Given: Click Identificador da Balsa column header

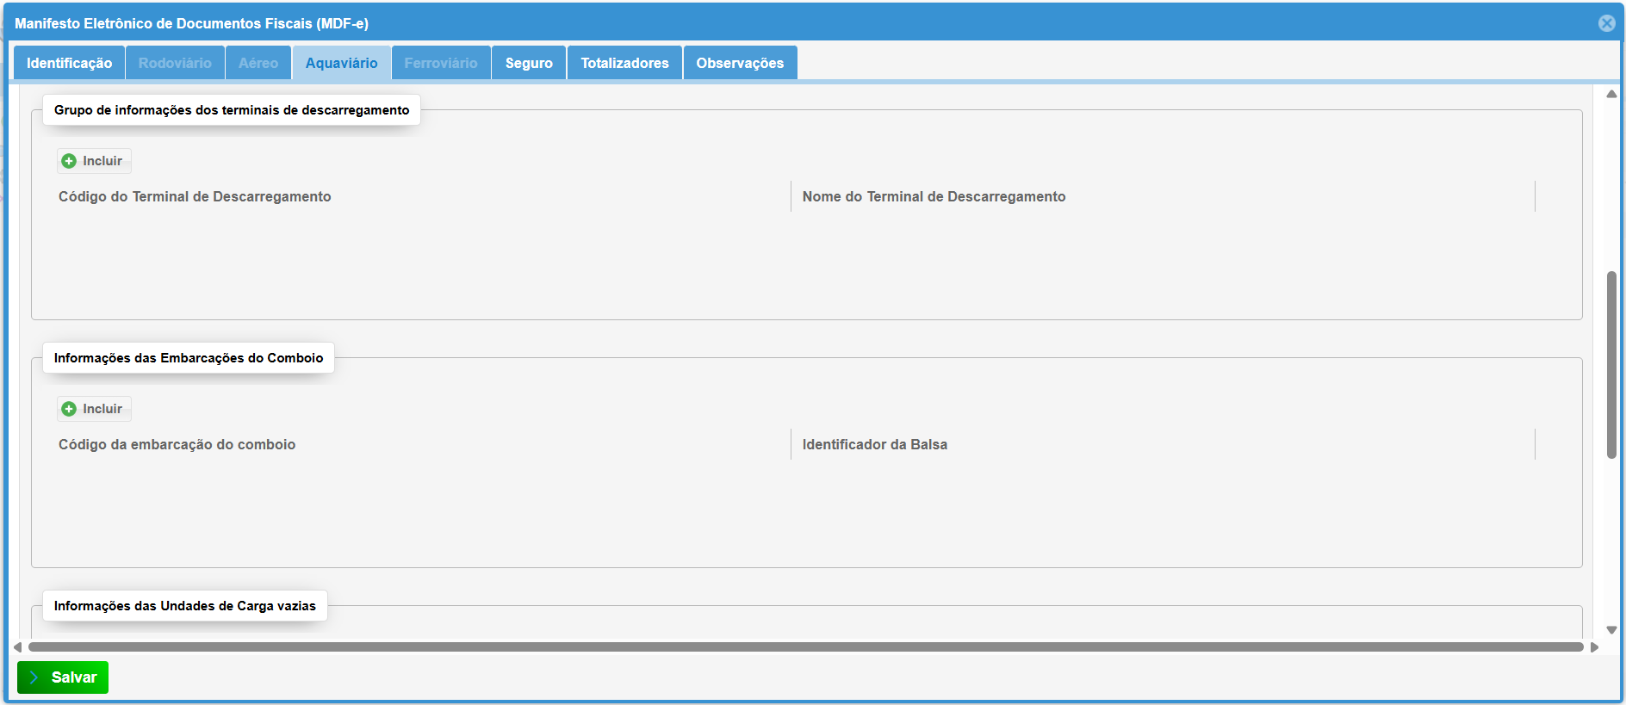Looking at the screenshot, I should click(x=875, y=444).
